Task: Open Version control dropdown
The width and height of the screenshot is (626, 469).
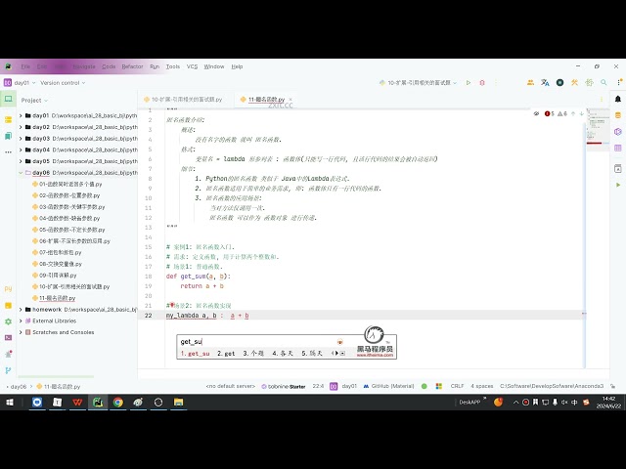Action: pos(63,82)
